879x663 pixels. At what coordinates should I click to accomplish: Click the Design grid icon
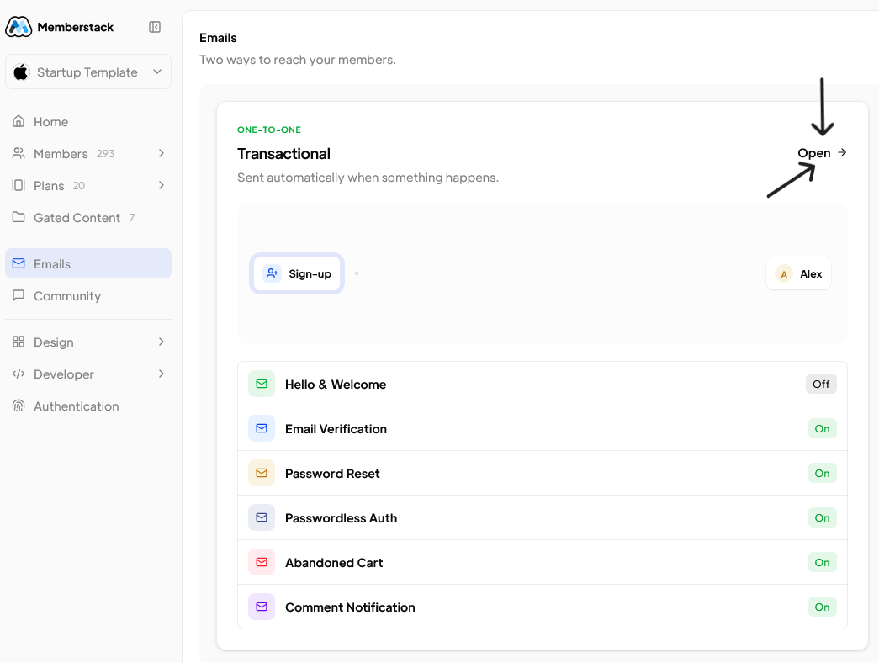click(x=19, y=342)
